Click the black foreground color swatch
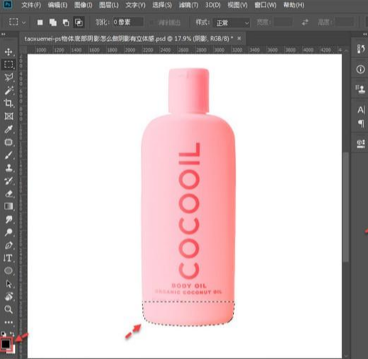368x359 pixels. pos(6,344)
